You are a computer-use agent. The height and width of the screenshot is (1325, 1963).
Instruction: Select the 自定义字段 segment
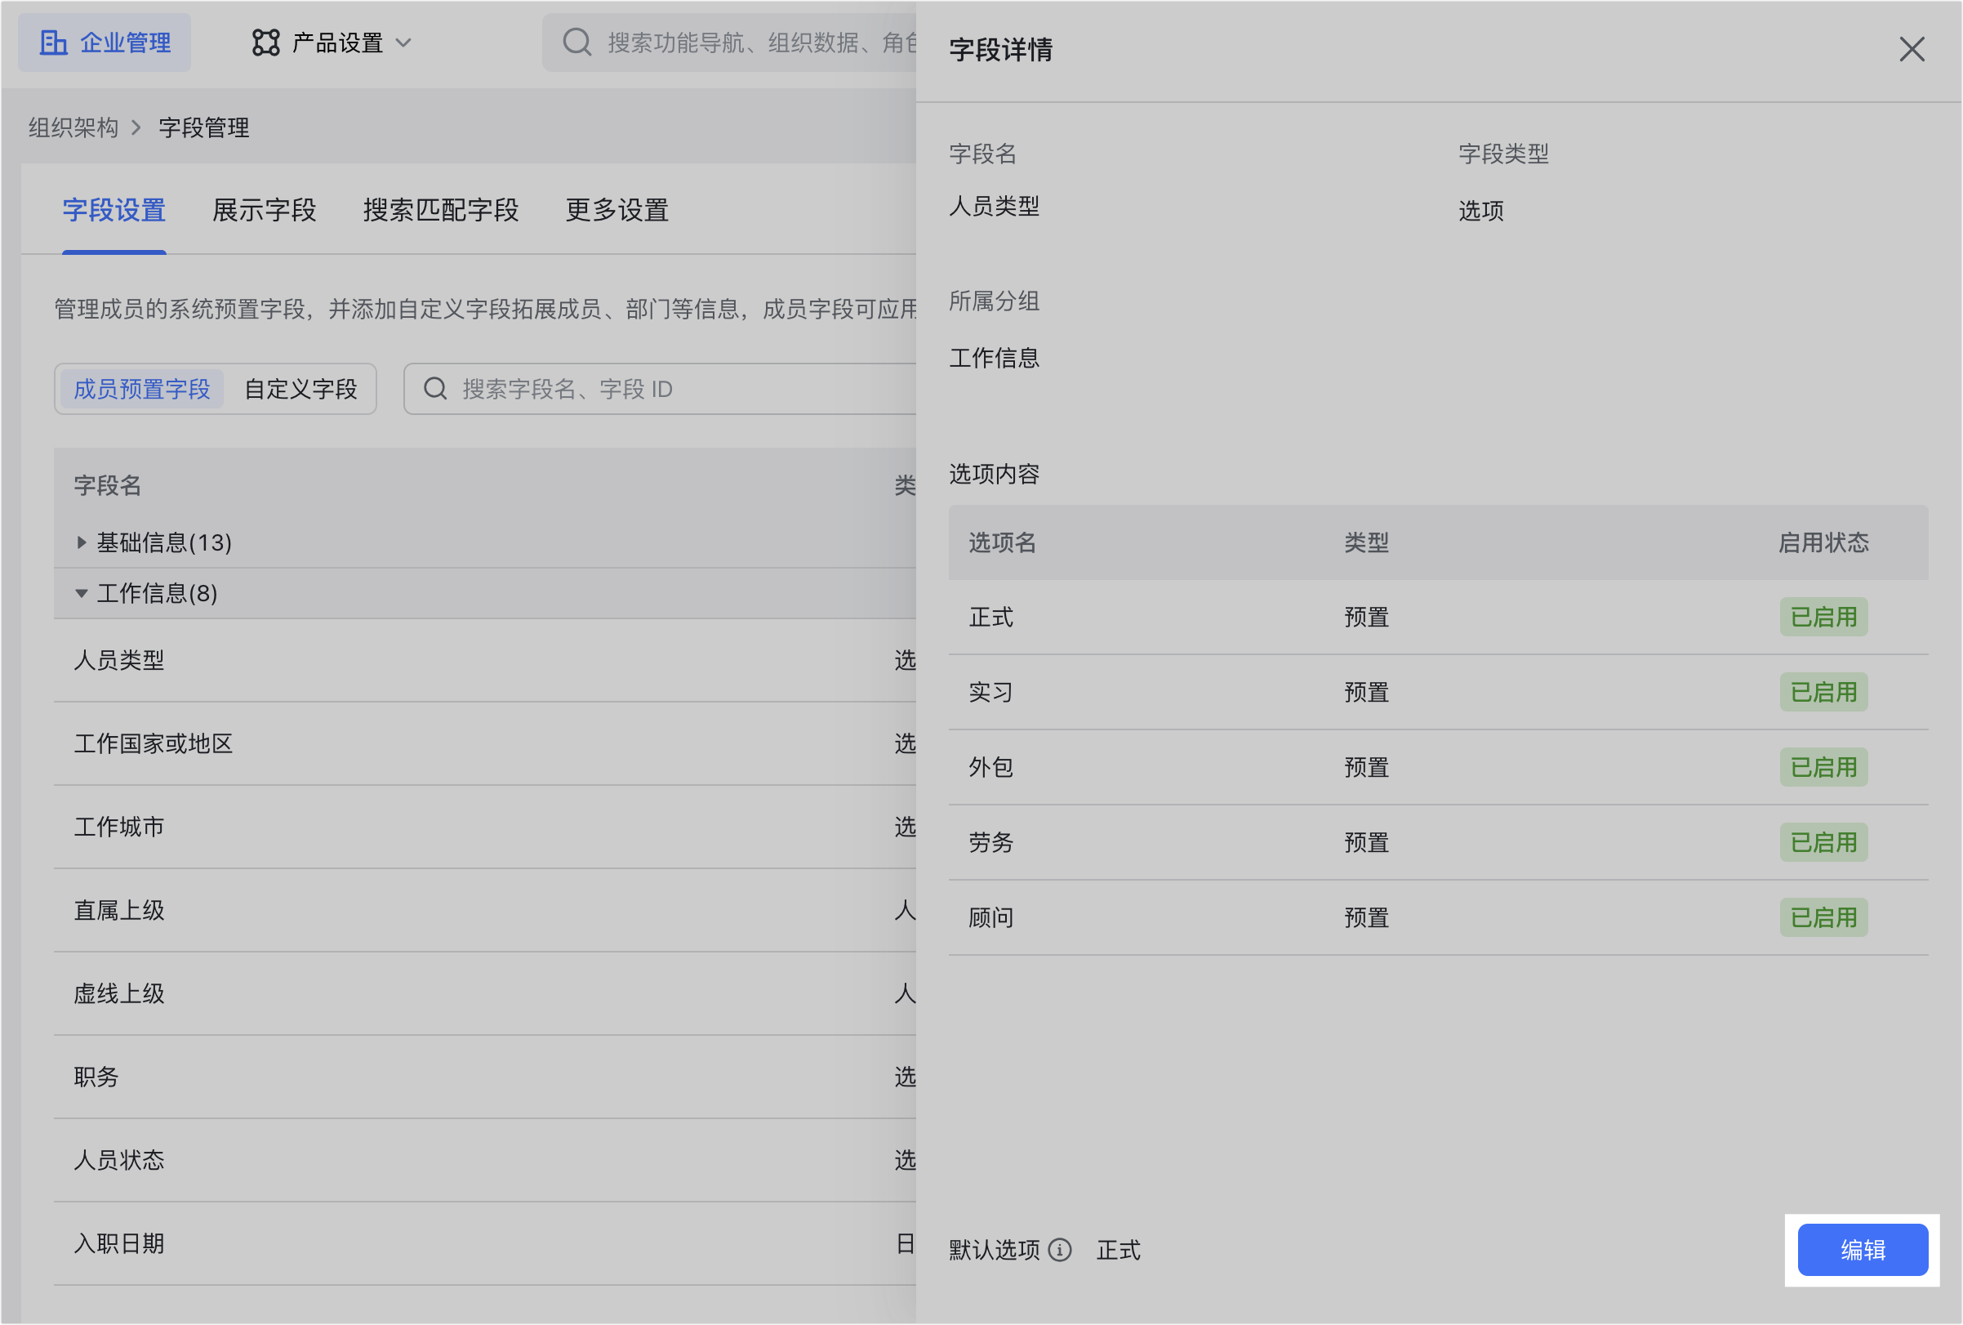click(300, 389)
